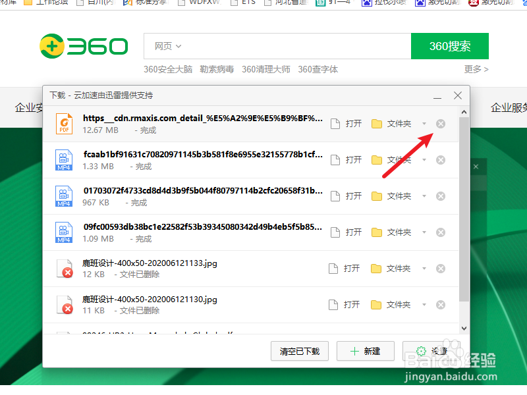Click the settings gear in 设置 button
This screenshot has width=527, height=395.
pyautogui.click(x=420, y=351)
